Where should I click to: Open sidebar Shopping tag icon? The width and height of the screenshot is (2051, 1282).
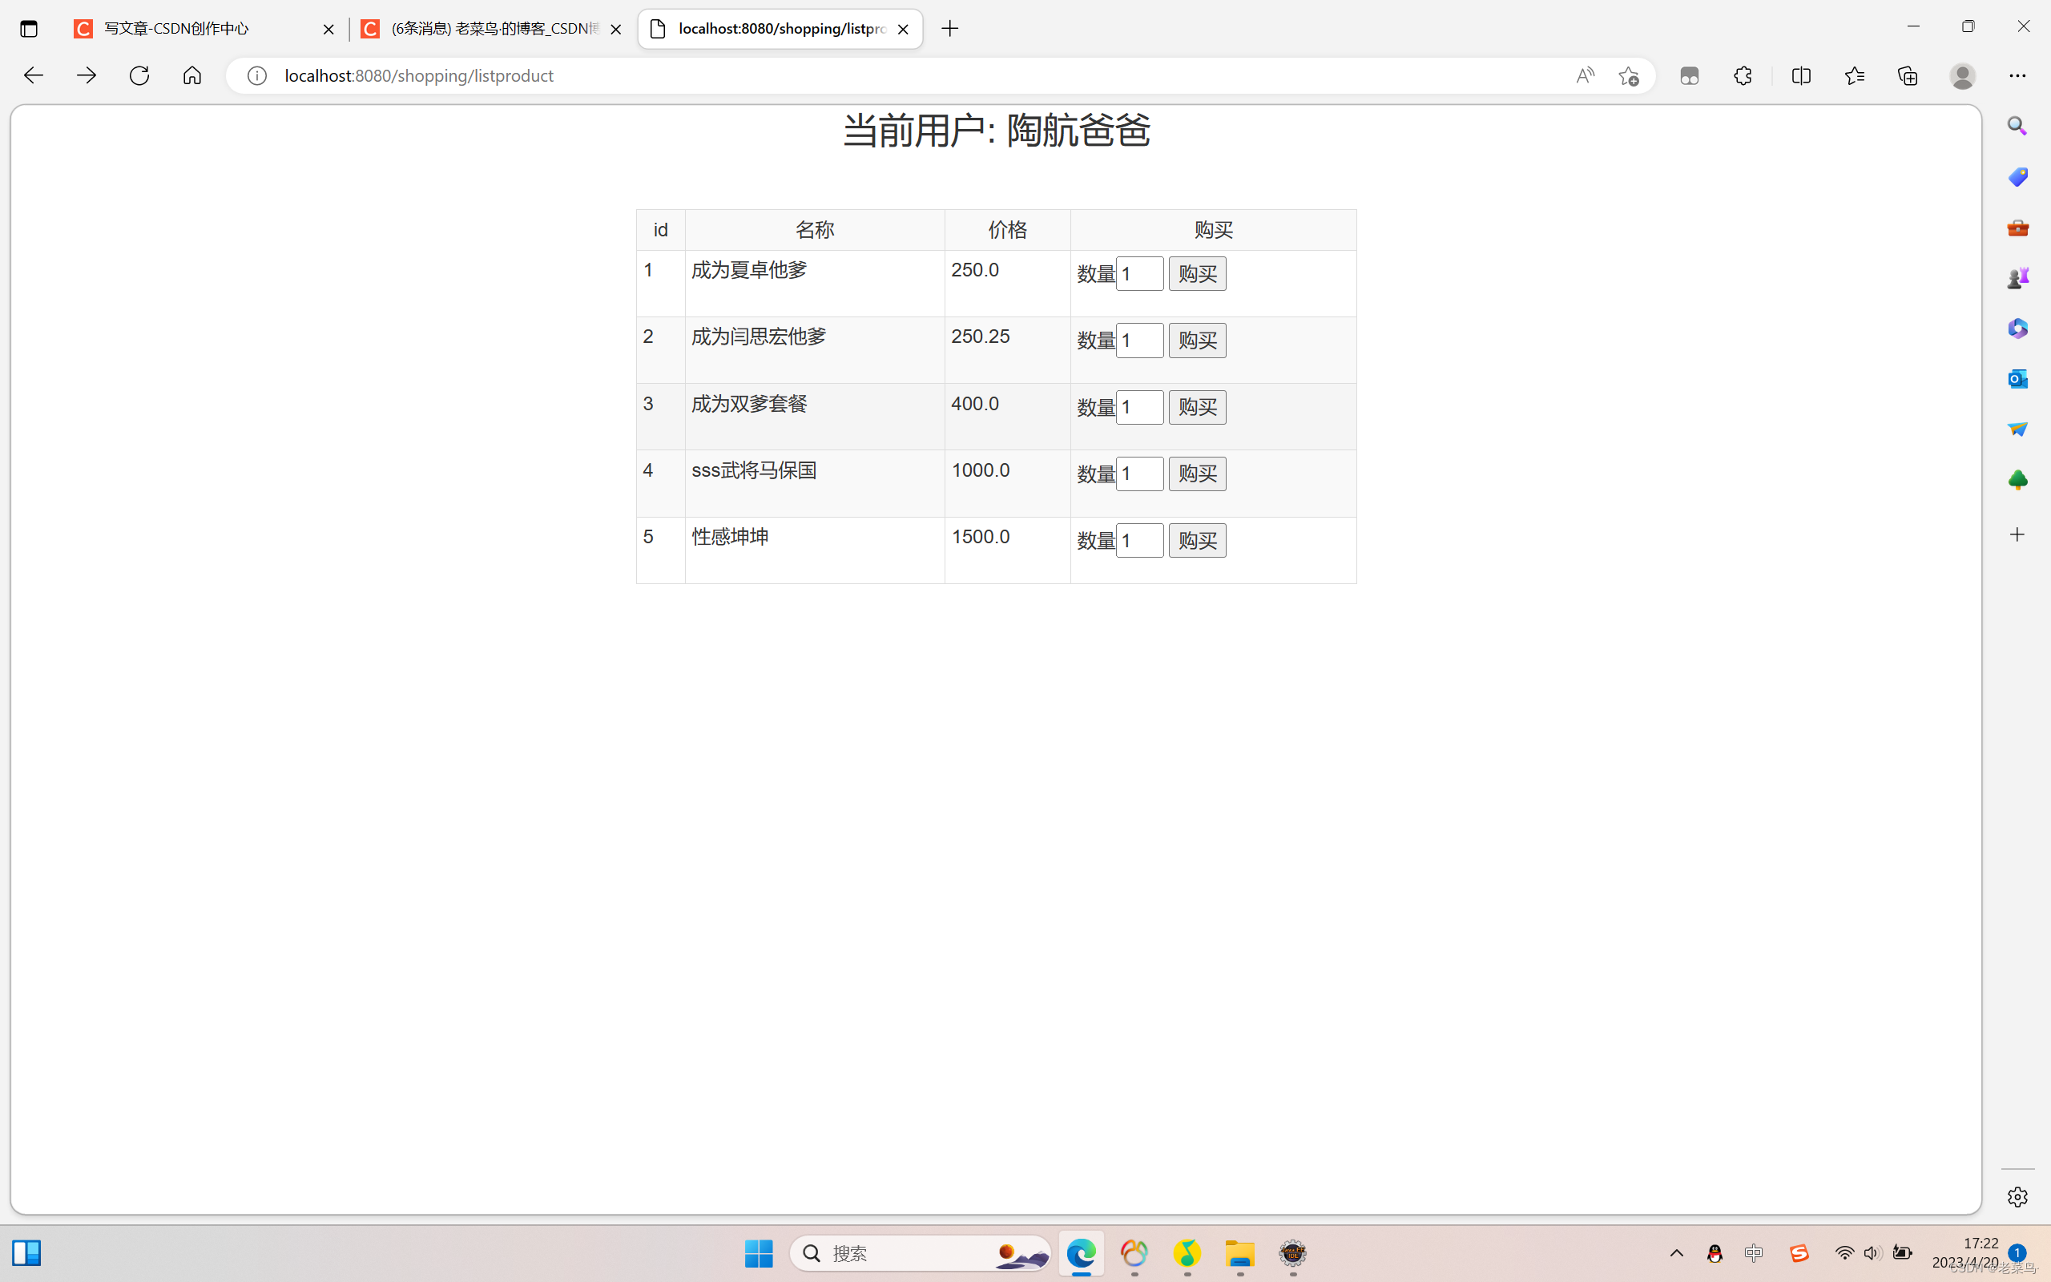[2017, 176]
